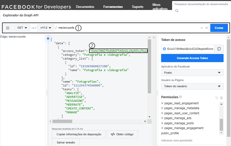Click permissions list scroll up arrow
This screenshot has width=231, height=146.
221,104
